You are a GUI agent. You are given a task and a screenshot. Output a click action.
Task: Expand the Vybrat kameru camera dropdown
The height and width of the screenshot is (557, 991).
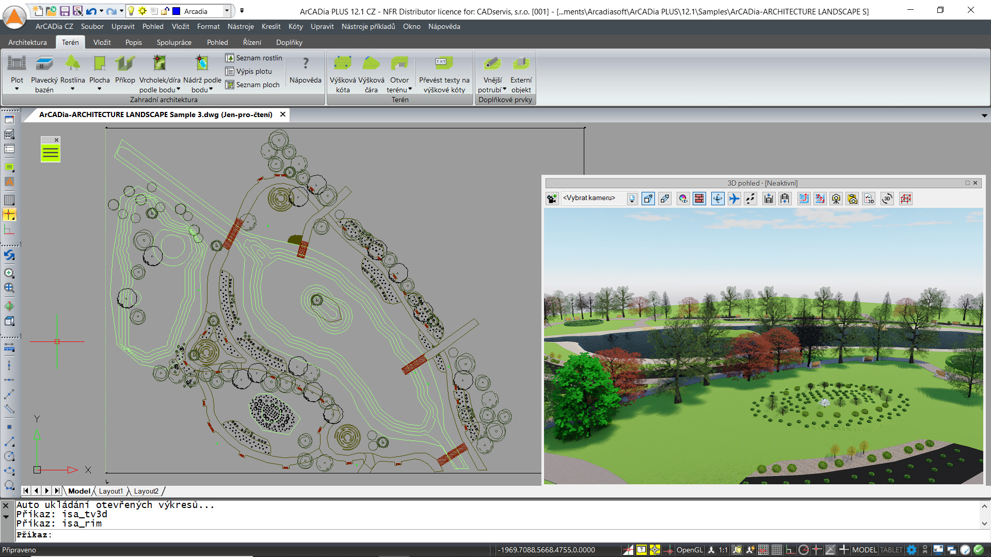click(x=632, y=199)
